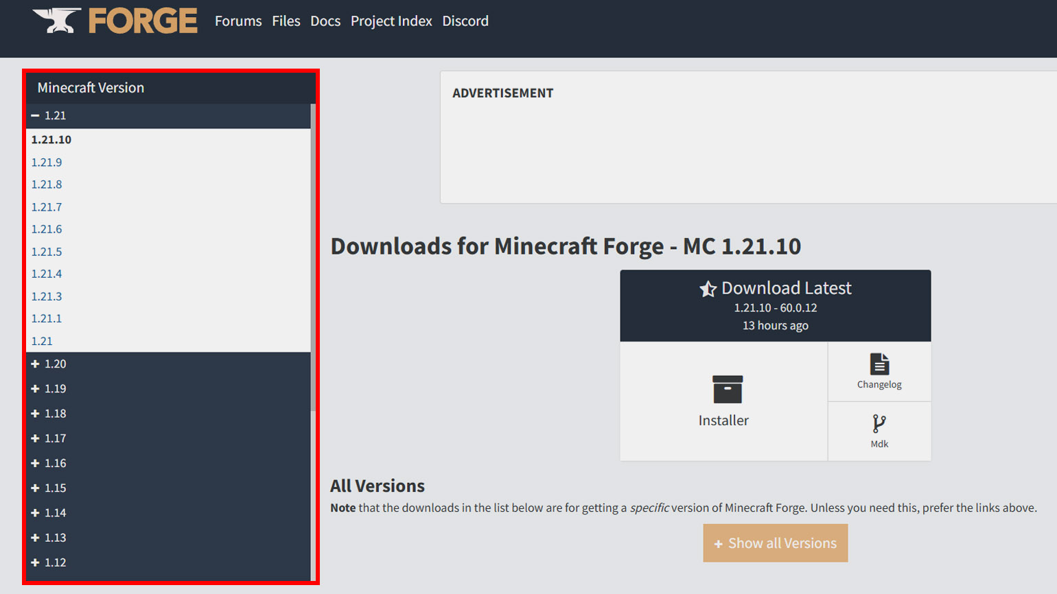The height and width of the screenshot is (594, 1057).
Task: Click the Mdk fork icon
Action: tap(879, 423)
